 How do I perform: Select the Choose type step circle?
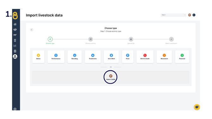click(50, 39)
